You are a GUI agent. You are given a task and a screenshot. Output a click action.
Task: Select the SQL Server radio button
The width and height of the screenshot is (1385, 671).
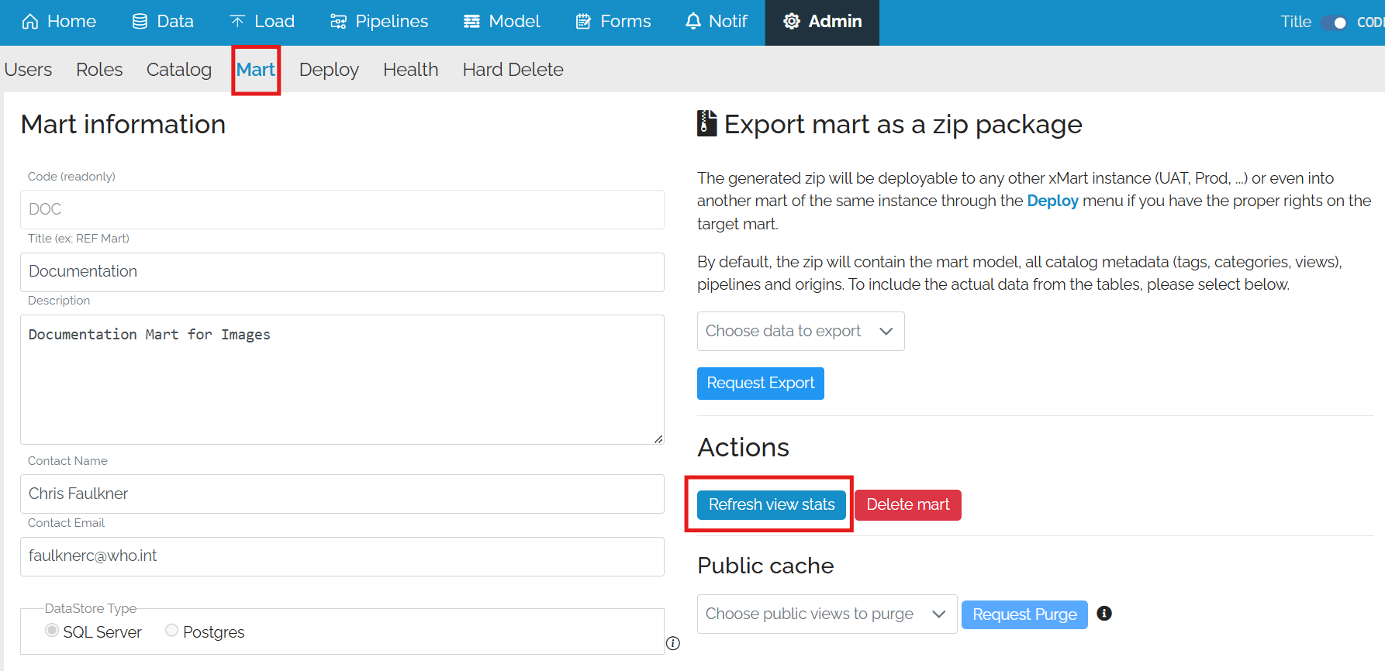click(52, 630)
